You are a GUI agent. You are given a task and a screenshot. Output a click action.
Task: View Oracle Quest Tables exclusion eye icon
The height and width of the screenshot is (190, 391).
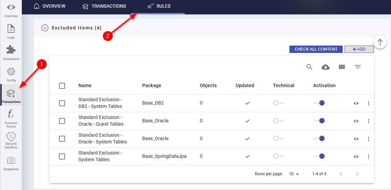[356, 121]
